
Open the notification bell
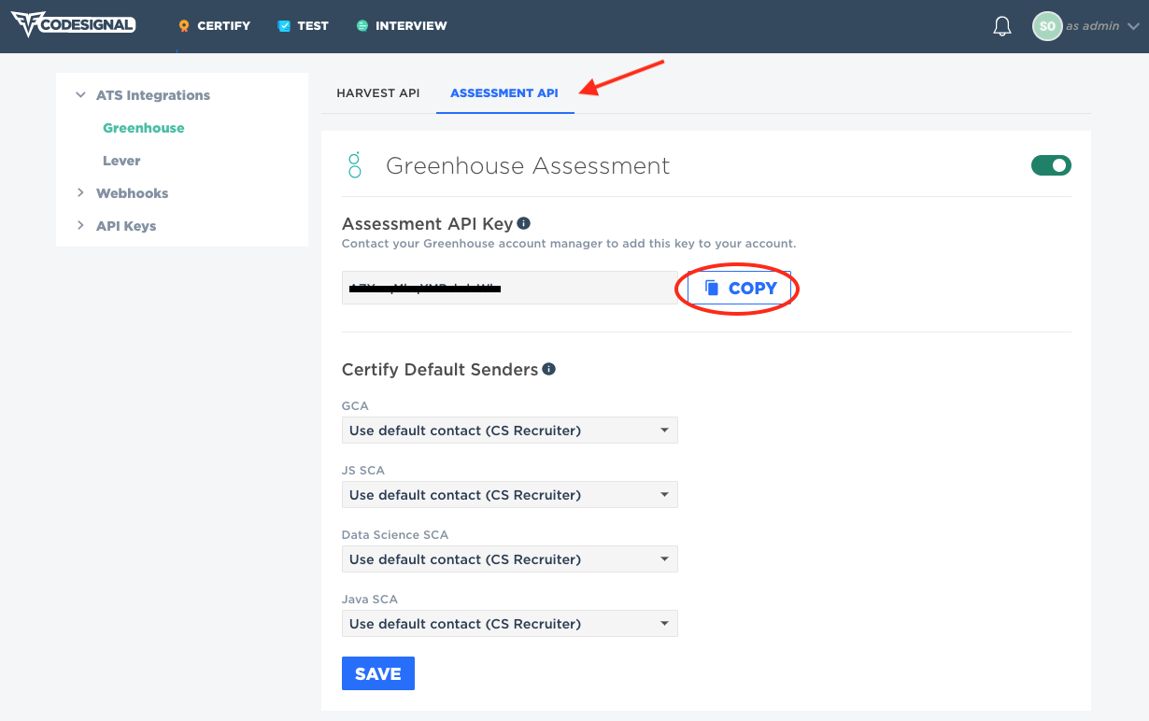click(x=1001, y=25)
